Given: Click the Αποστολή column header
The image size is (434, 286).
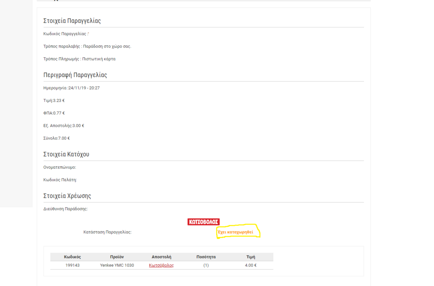Looking at the screenshot, I should tap(161, 257).
